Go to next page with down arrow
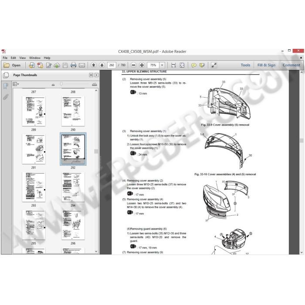305x305 pixels. (x=102, y=65)
